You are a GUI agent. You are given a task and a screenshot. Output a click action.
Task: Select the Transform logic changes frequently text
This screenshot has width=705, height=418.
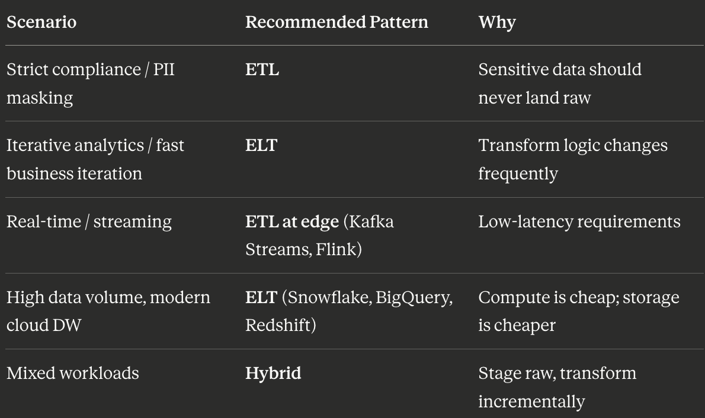pos(573,159)
